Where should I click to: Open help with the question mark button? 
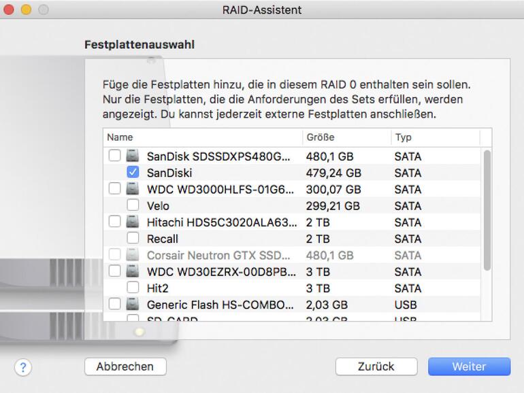(24, 367)
